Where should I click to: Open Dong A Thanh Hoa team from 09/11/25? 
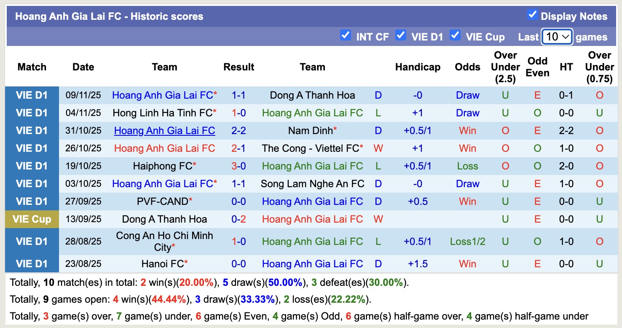[312, 95]
